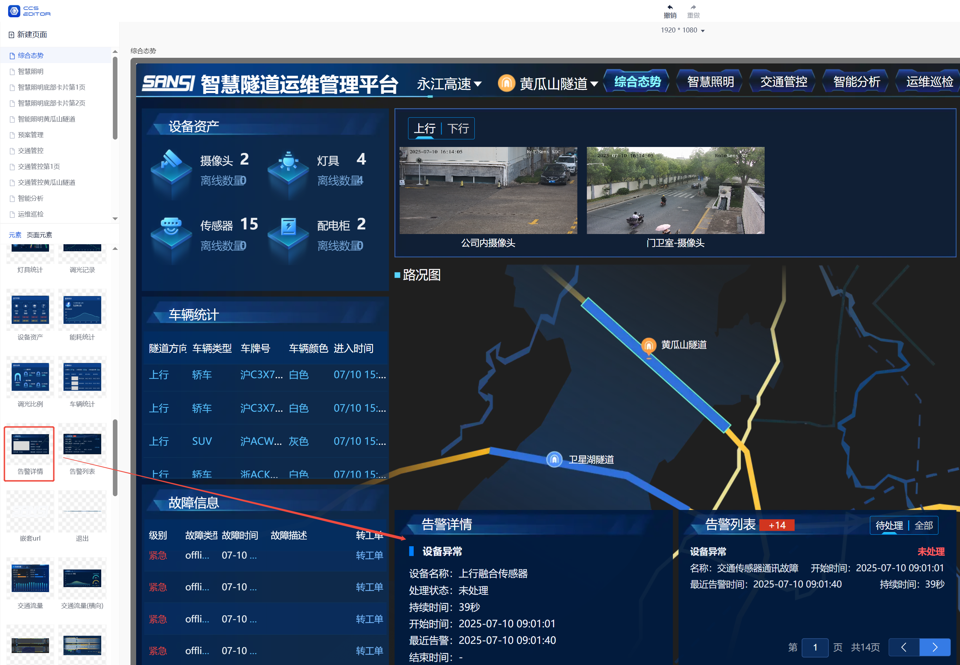Open the 永江高速 highway dropdown
The image size is (960, 665).
[450, 84]
